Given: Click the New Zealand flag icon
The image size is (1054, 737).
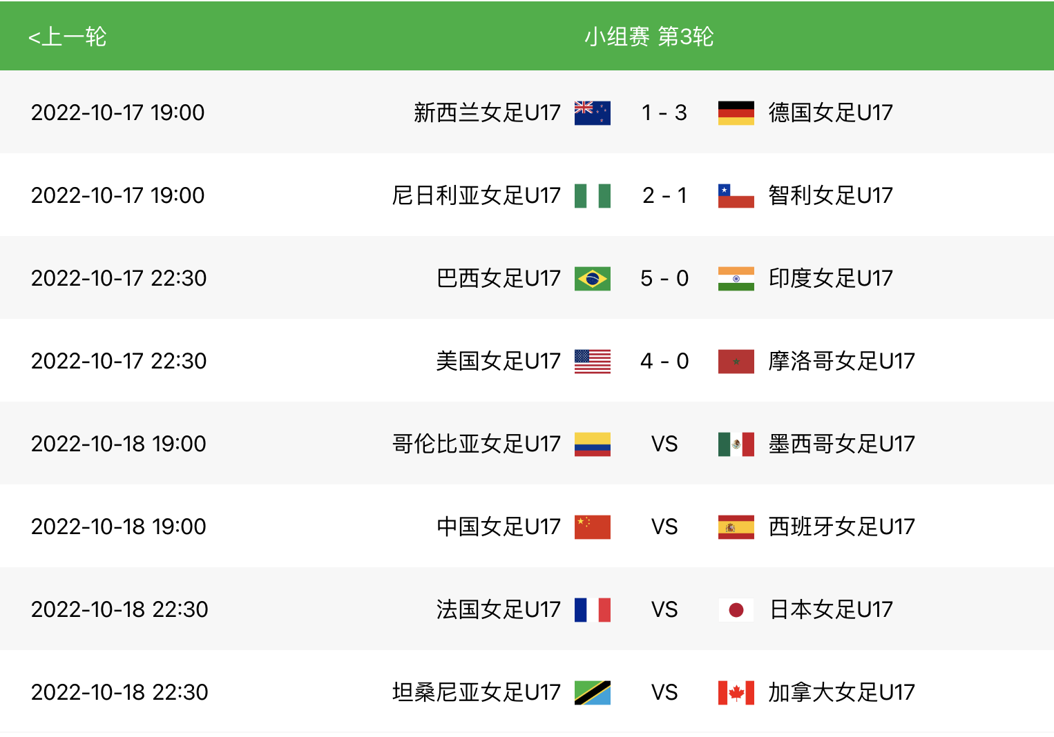Looking at the screenshot, I should 591,112.
